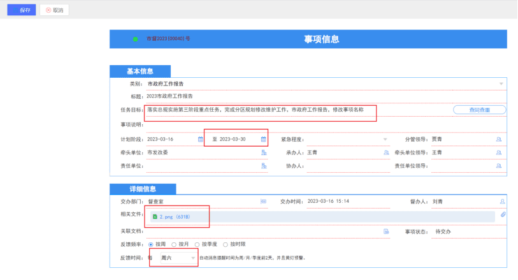Click the 督办人 field 刘青
The height and width of the screenshot is (280, 518).
point(465,202)
